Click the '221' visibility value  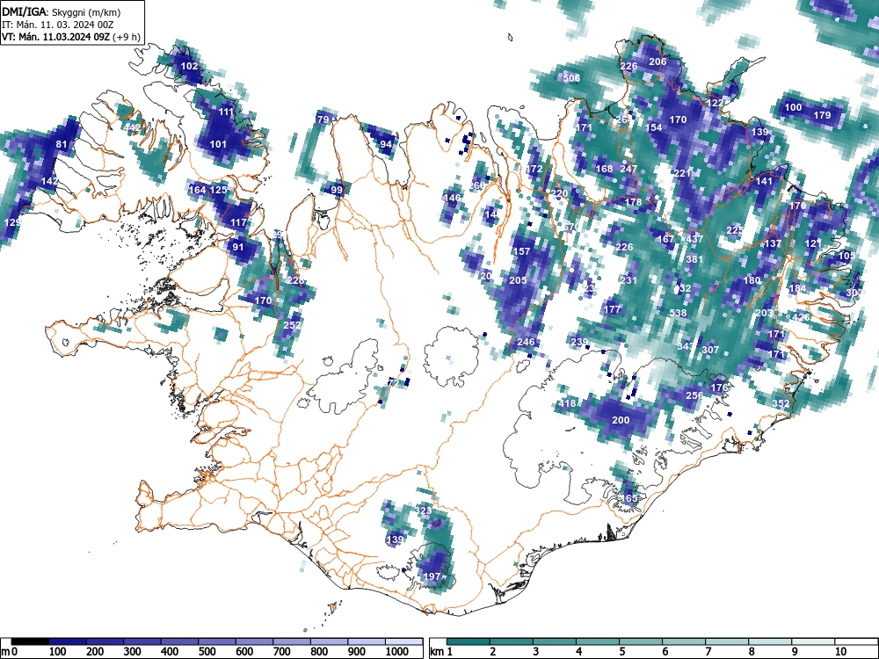[682, 172]
